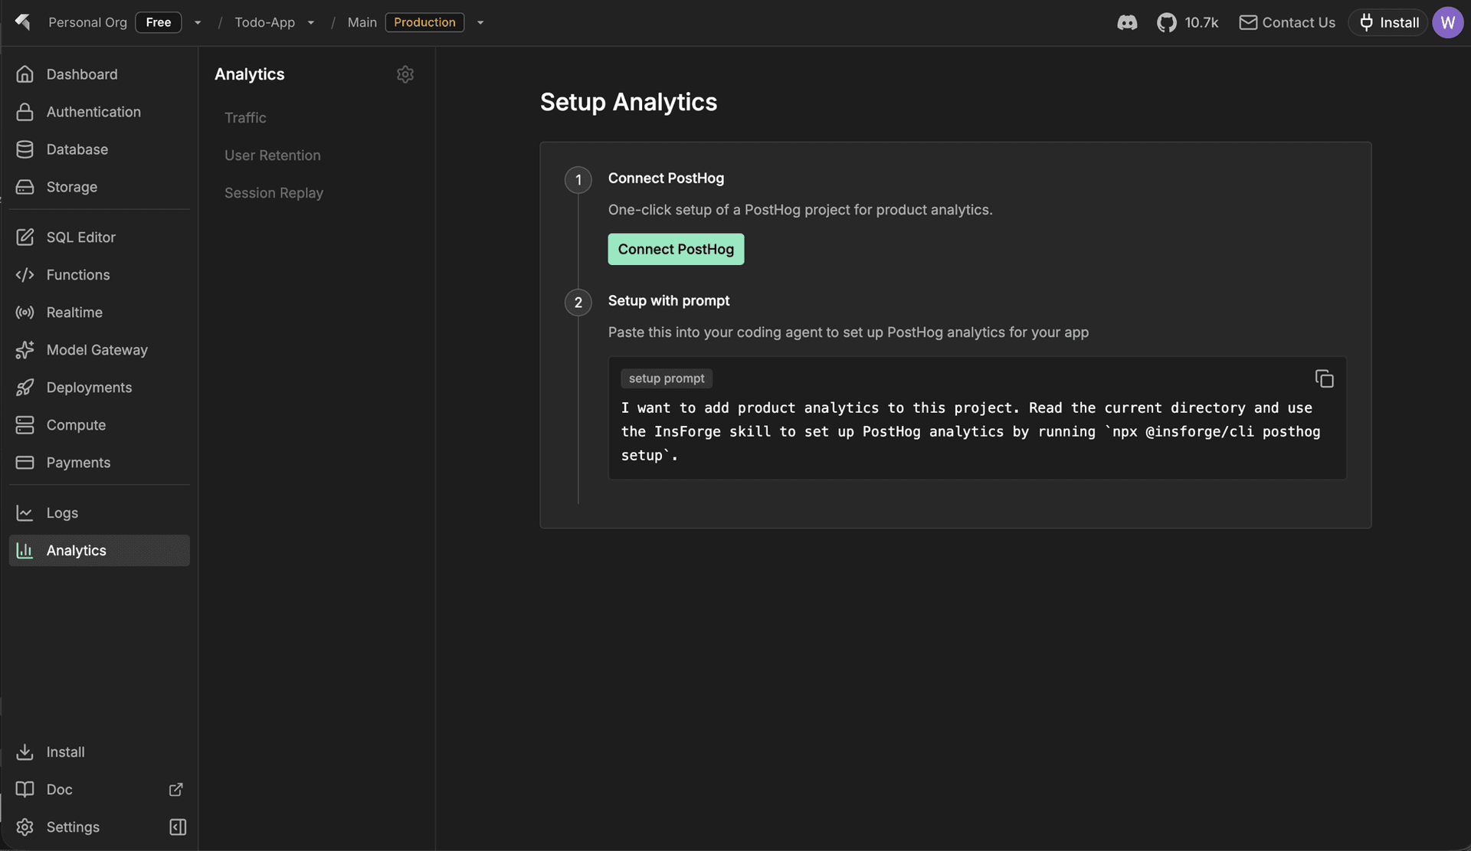The height and width of the screenshot is (851, 1471).
Task: Click the Todo-App breadcrumb text
Action: click(x=264, y=22)
